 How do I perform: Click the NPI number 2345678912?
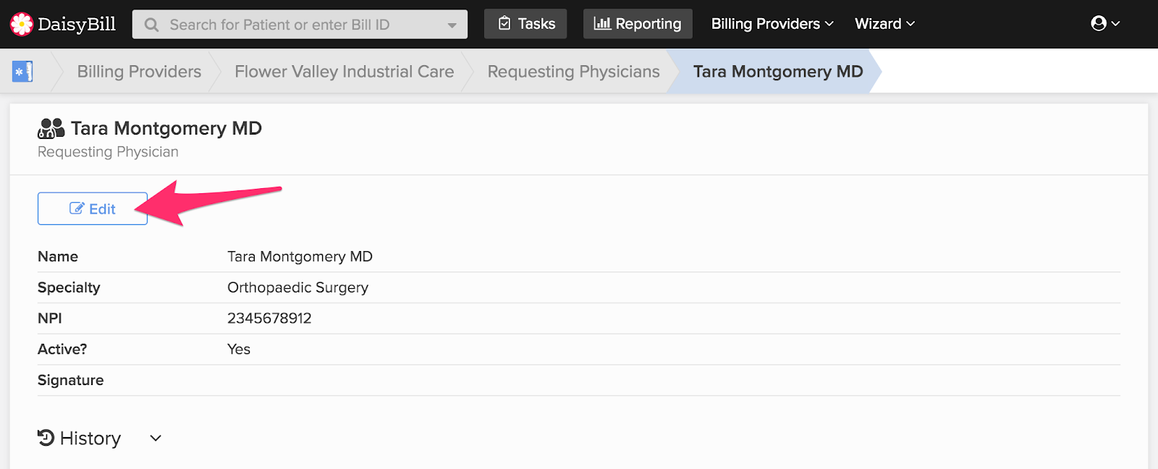(269, 318)
